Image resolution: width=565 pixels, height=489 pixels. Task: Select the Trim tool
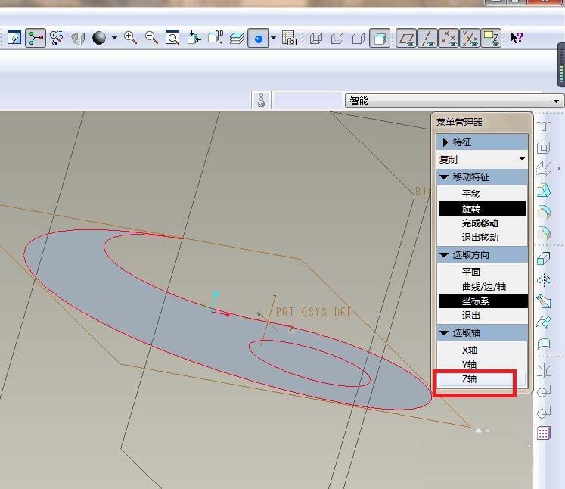click(x=544, y=412)
